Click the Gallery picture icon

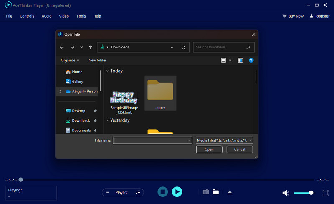click(68, 82)
